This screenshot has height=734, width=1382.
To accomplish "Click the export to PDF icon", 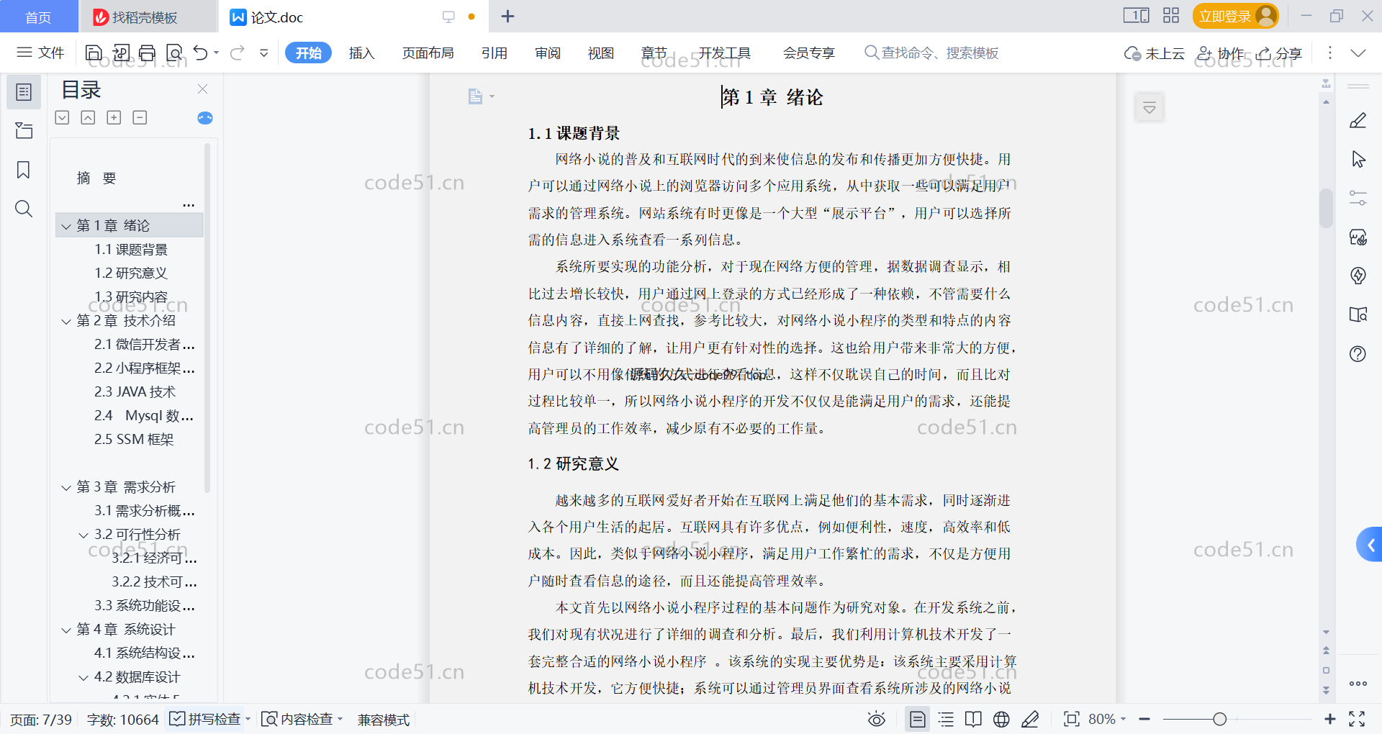I will point(121,53).
